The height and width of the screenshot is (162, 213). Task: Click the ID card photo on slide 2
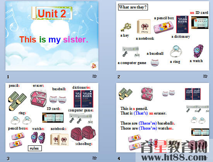tap(200, 22)
